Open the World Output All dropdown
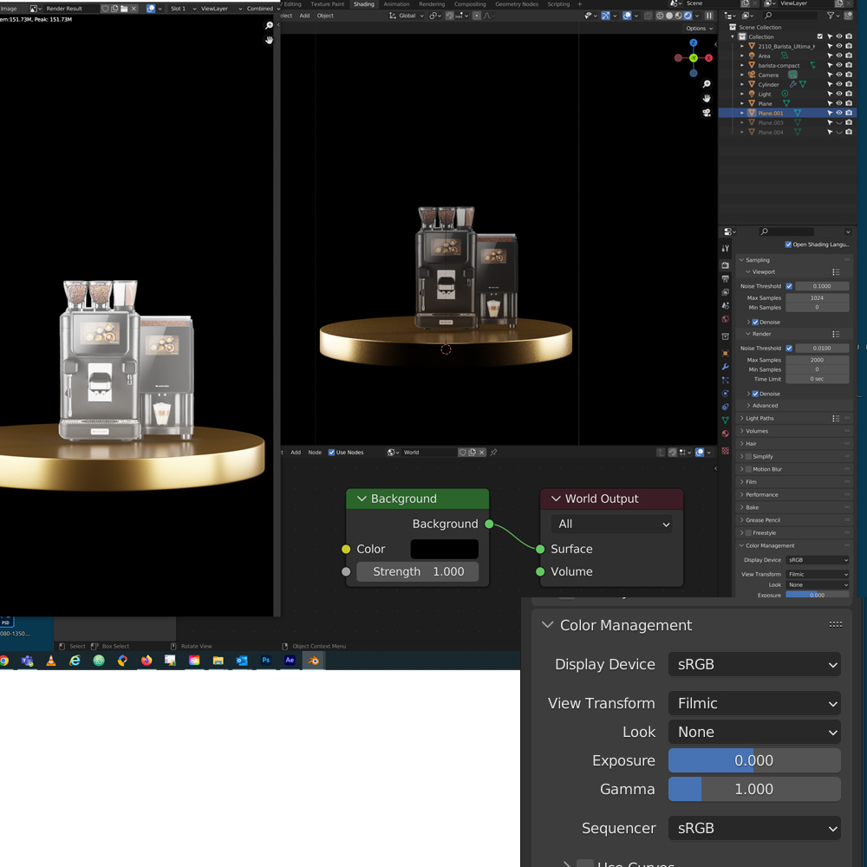 coord(611,524)
